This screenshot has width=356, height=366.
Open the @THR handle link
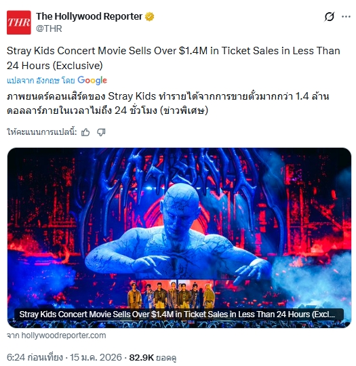(x=49, y=28)
